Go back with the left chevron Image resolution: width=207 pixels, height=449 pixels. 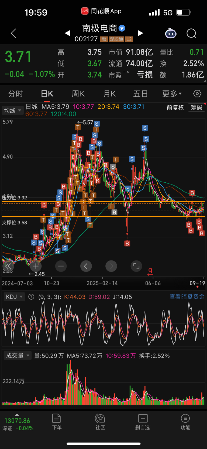[x=13, y=33]
